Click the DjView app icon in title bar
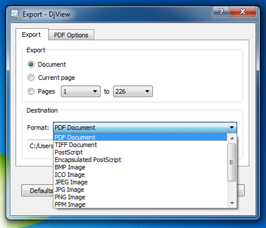This screenshot has height=228, width=266. tap(15, 14)
